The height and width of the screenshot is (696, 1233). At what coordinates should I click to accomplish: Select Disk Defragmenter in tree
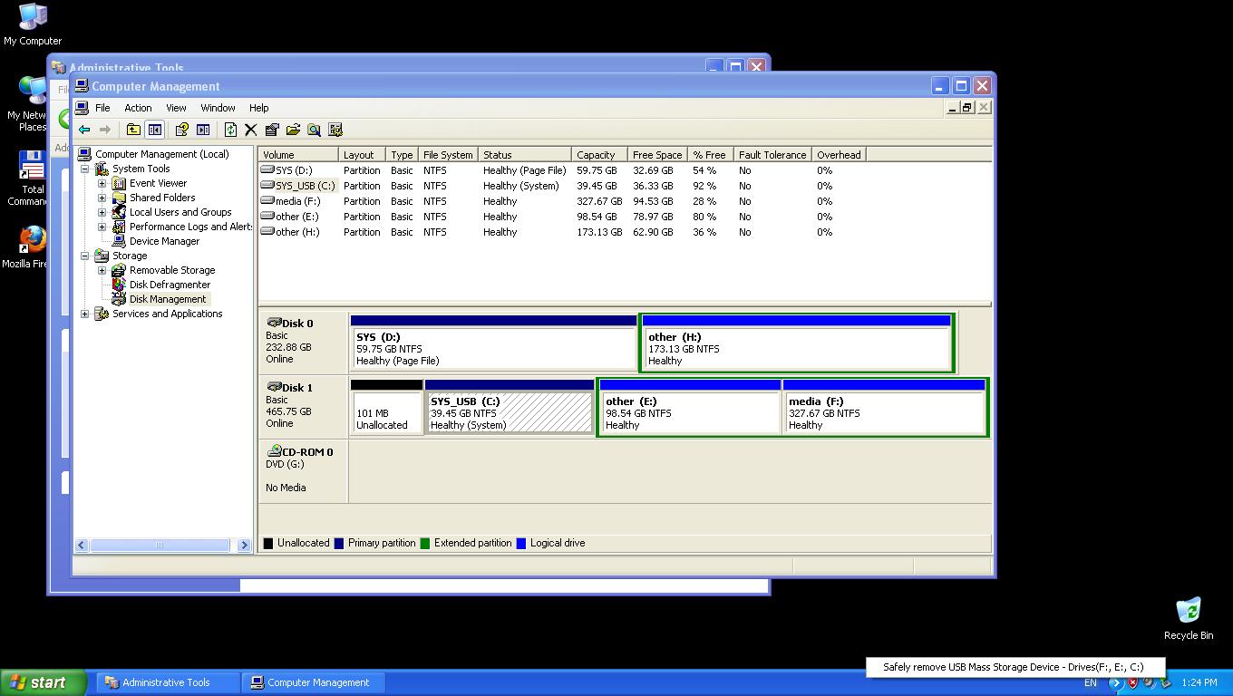(x=170, y=285)
